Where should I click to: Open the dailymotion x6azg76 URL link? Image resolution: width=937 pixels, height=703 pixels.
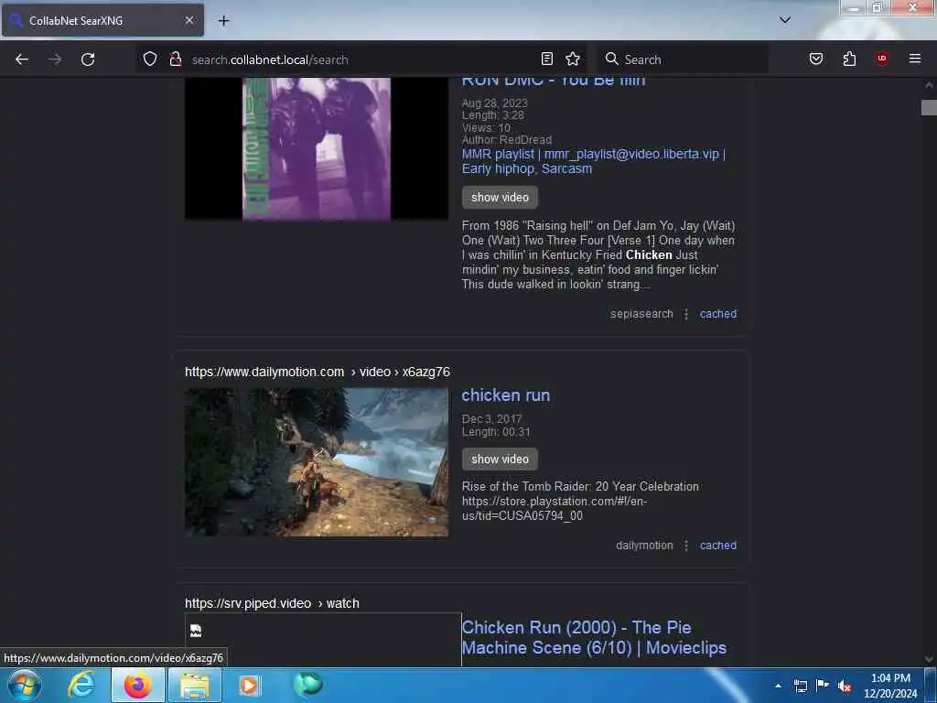point(318,372)
